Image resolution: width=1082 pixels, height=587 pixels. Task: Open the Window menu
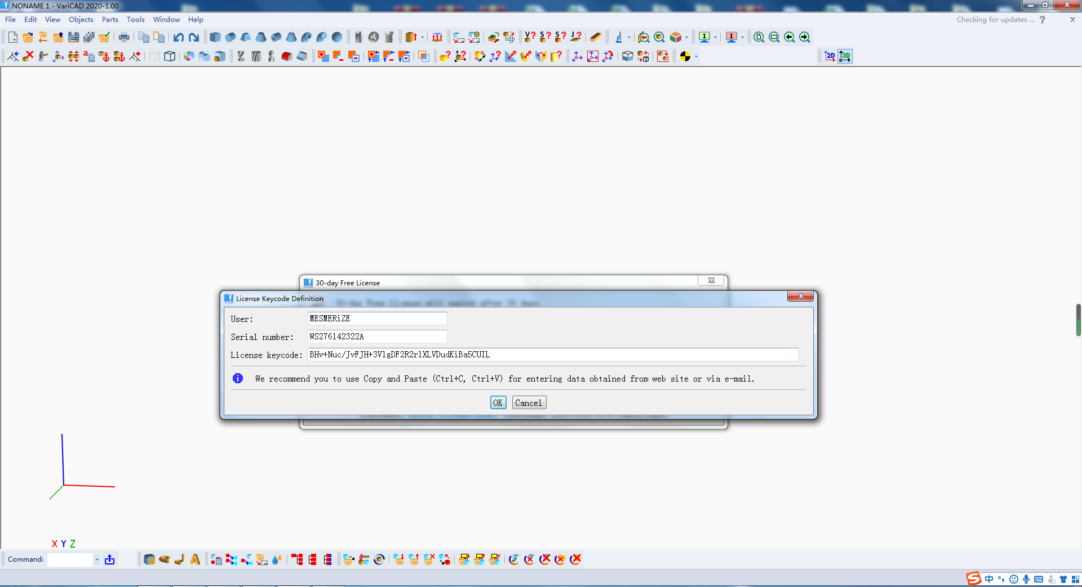tap(167, 20)
